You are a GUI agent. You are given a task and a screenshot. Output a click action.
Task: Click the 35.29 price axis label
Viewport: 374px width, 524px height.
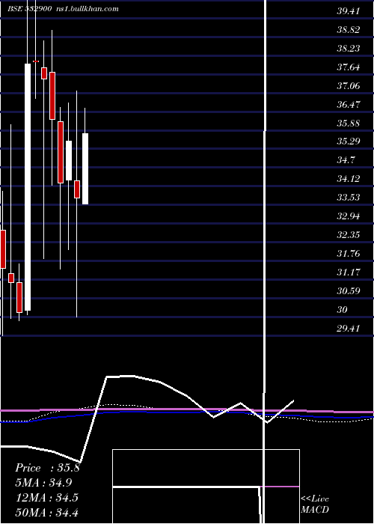pos(348,141)
